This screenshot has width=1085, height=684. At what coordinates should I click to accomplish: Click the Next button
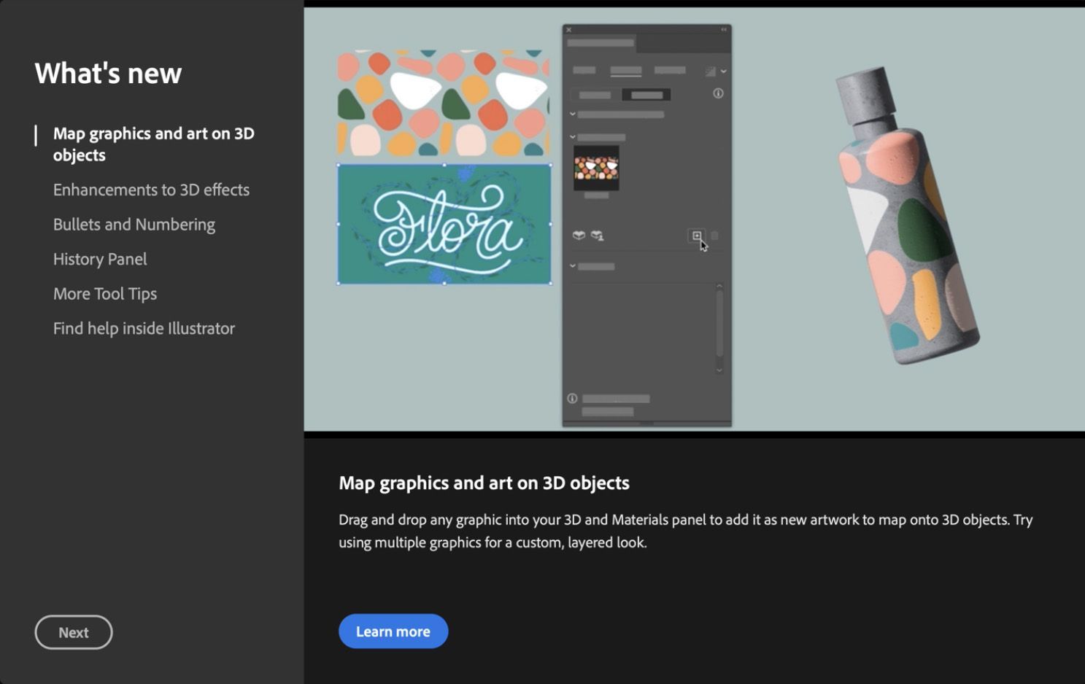74,632
